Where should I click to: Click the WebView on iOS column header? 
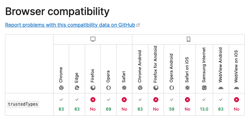coord(237,69)
